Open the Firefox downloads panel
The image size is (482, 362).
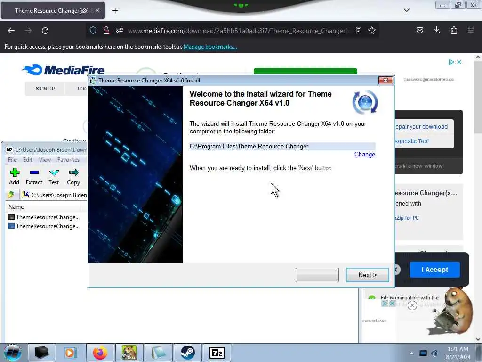[x=436, y=30]
